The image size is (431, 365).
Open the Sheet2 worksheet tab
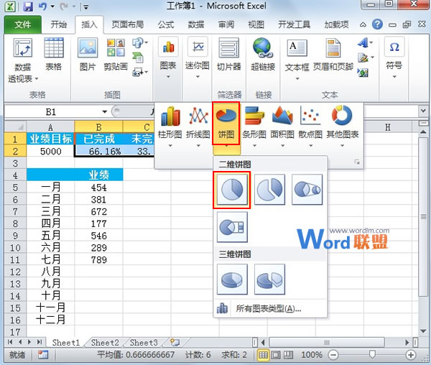(x=105, y=343)
